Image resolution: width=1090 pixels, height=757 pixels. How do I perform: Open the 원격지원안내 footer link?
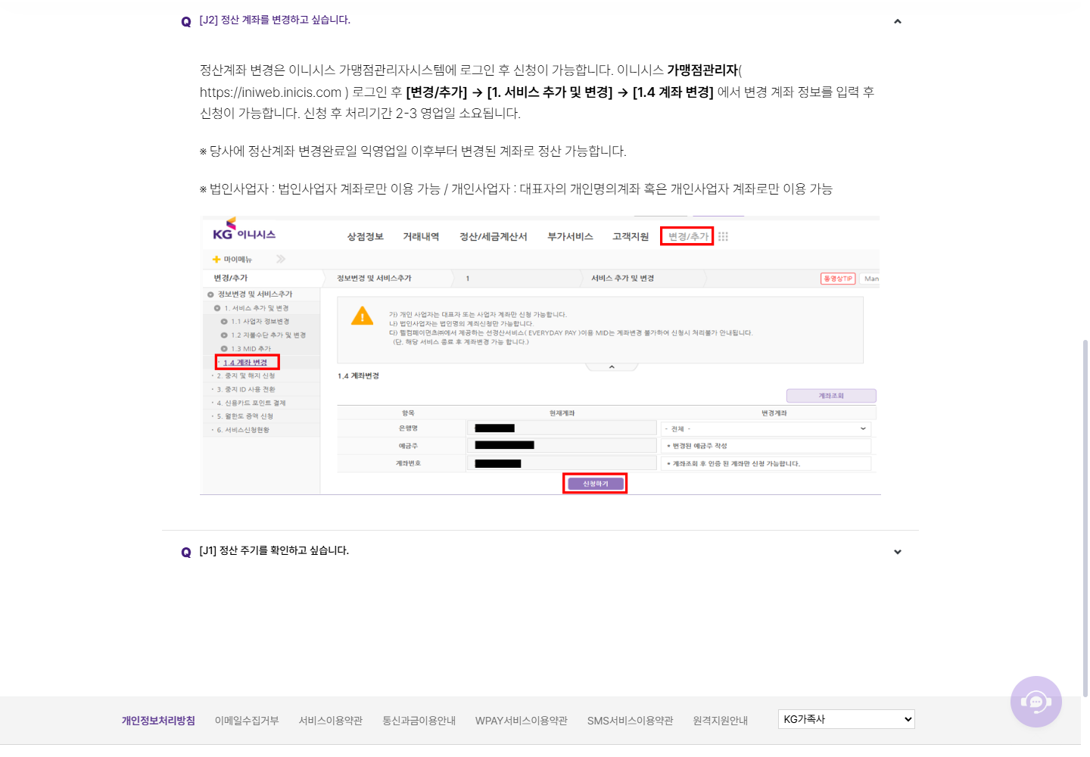(721, 721)
